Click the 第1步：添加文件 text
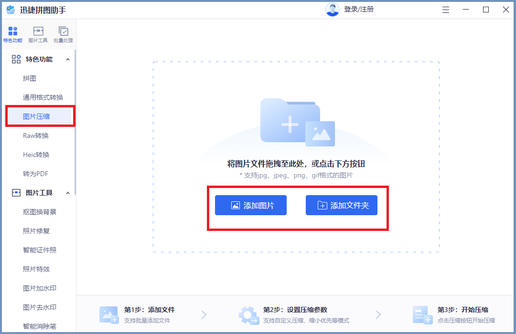Viewport: 516px width, 334px height. [150, 310]
